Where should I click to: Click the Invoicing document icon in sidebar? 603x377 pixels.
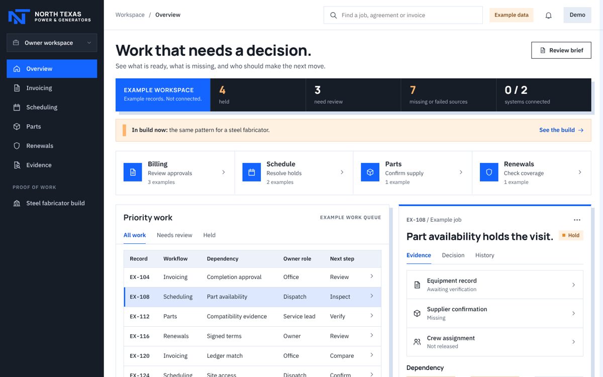(17, 88)
